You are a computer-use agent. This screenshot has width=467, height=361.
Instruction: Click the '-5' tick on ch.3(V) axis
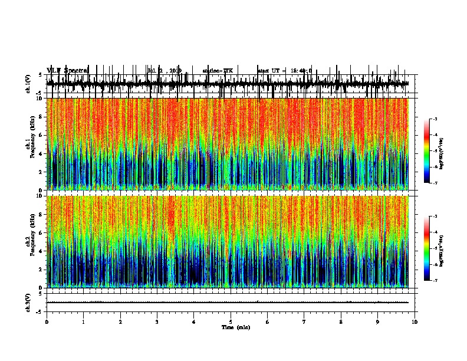point(40,312)
